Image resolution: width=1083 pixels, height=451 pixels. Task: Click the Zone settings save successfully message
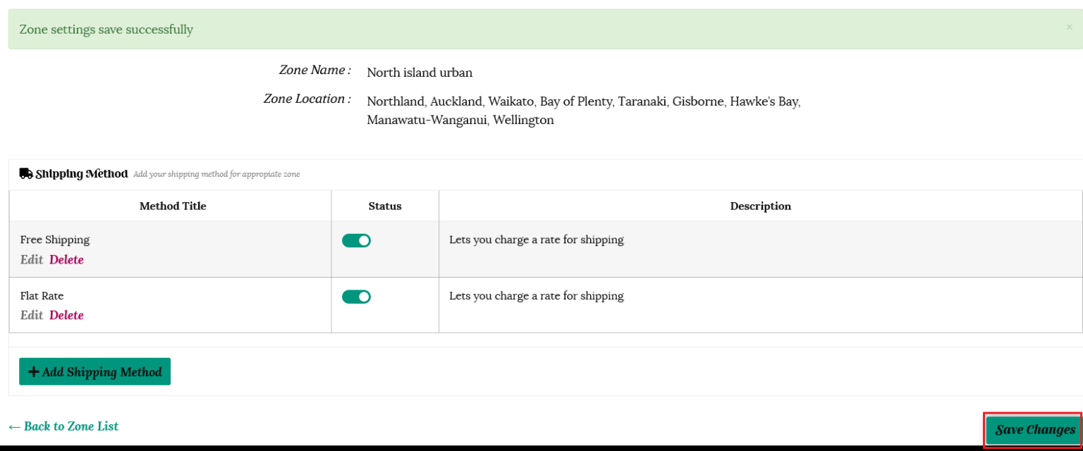coord(106,30)
